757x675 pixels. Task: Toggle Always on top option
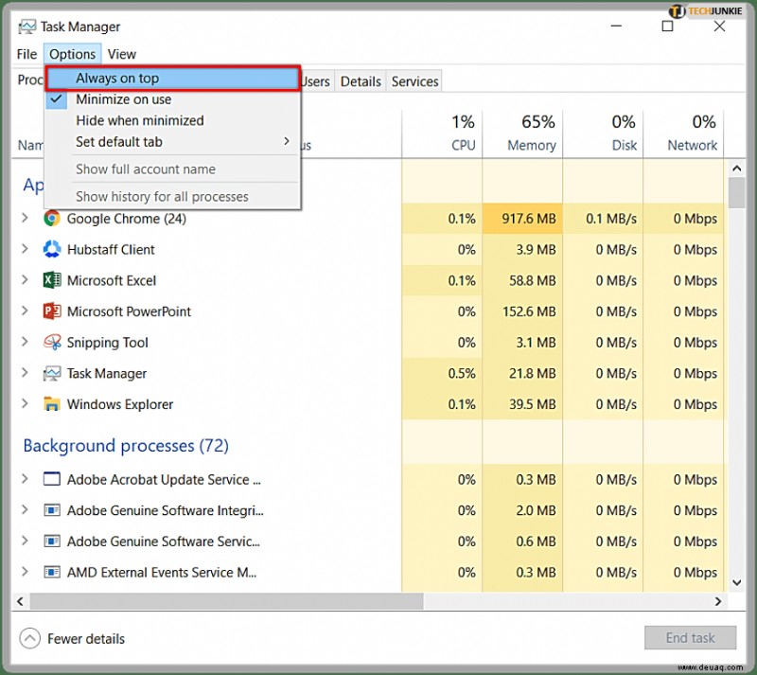click(173, 79)
